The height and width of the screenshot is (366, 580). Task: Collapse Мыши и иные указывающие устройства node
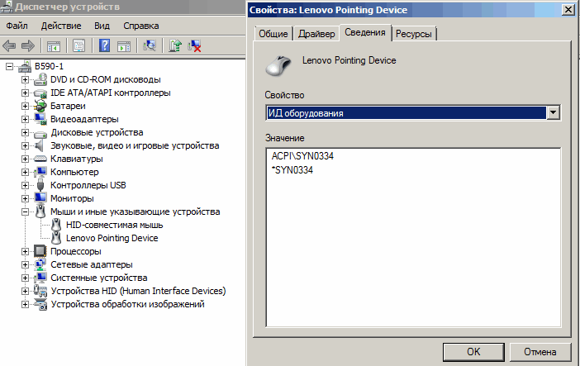point(25,212)
